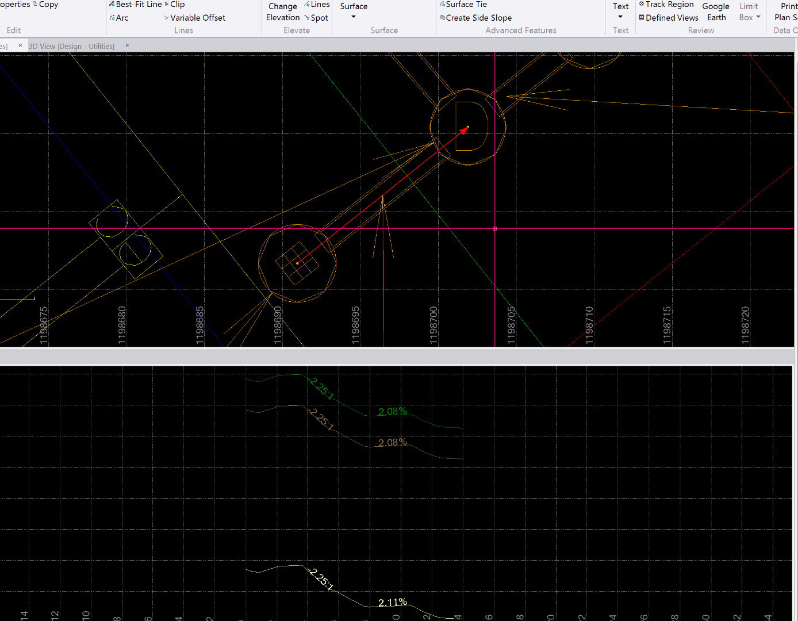Click the Change Elevation button

point(283,12)
